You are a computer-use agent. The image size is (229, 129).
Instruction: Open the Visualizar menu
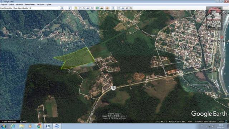[19, 5]
